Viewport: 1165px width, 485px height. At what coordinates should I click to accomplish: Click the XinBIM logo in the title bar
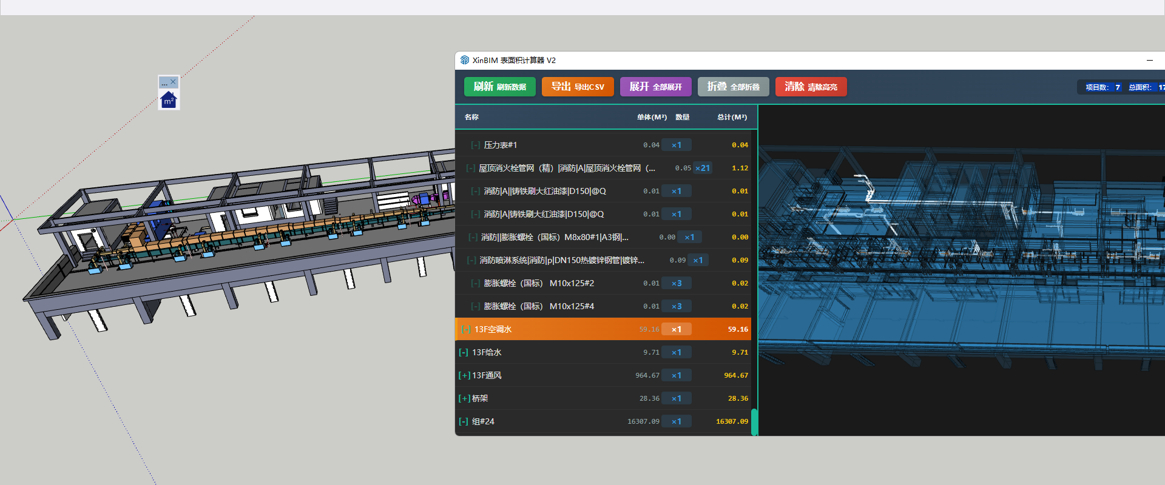click(x=465, y=60)
